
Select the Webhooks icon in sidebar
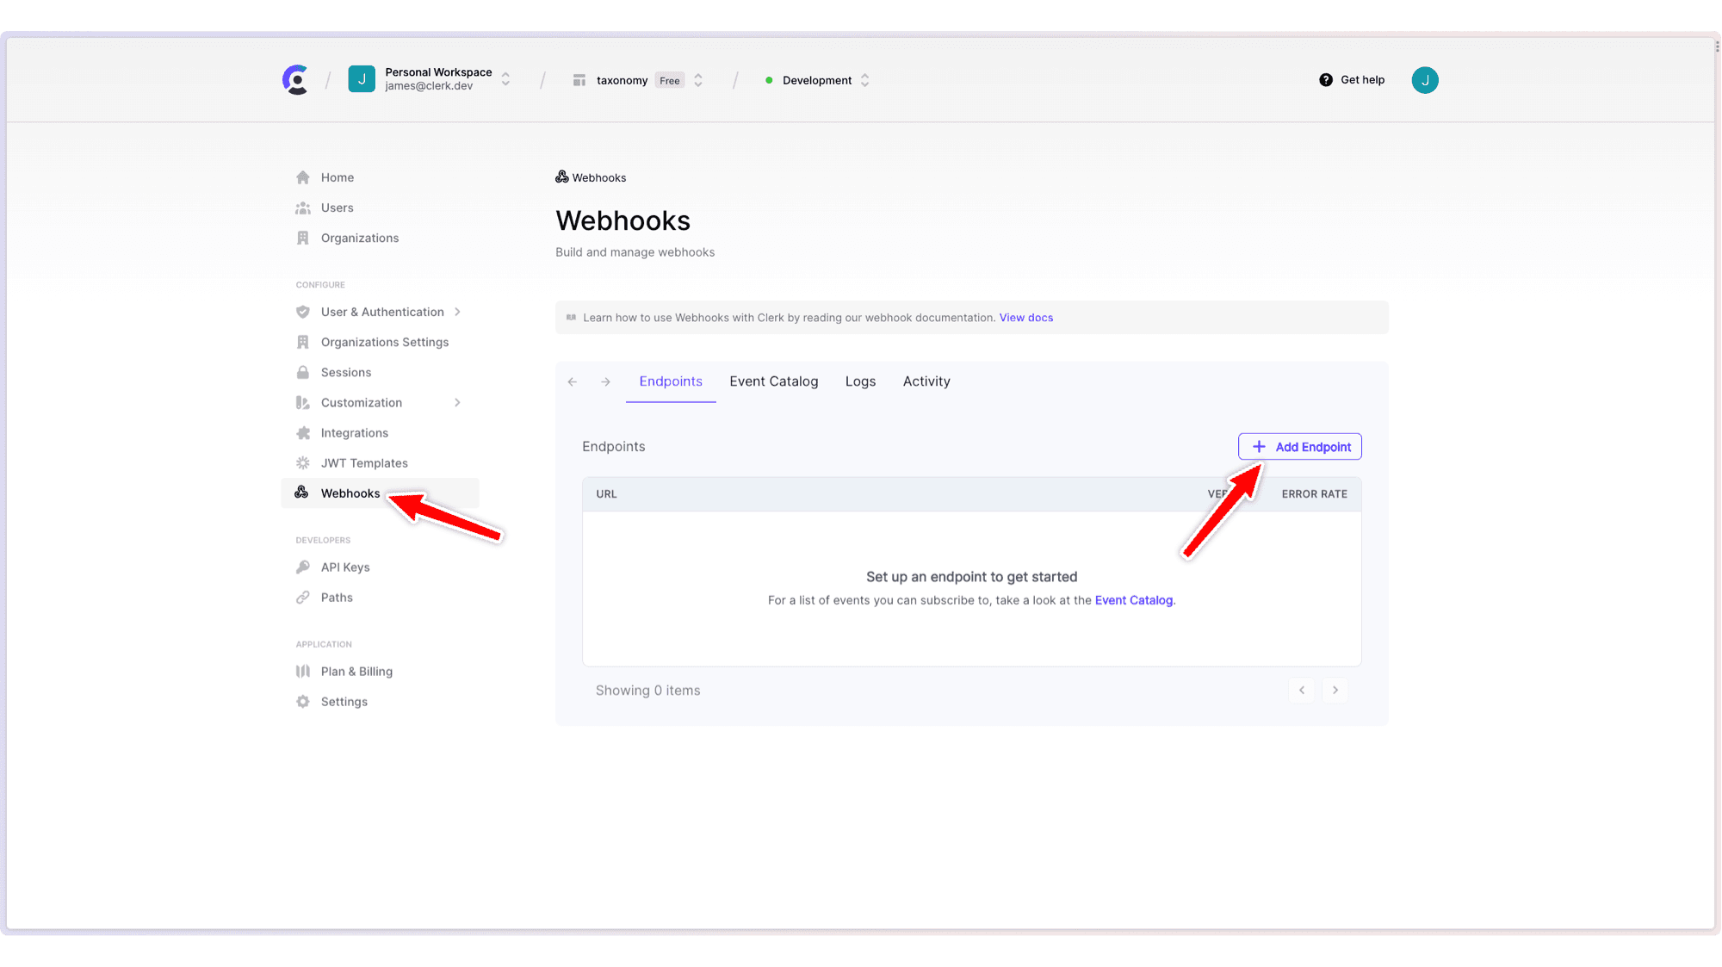click(300, 493)
